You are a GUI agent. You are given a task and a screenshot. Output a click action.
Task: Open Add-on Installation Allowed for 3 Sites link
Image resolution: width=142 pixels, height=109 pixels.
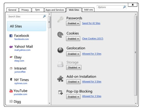pyautogui.click(x=92, y=81)
